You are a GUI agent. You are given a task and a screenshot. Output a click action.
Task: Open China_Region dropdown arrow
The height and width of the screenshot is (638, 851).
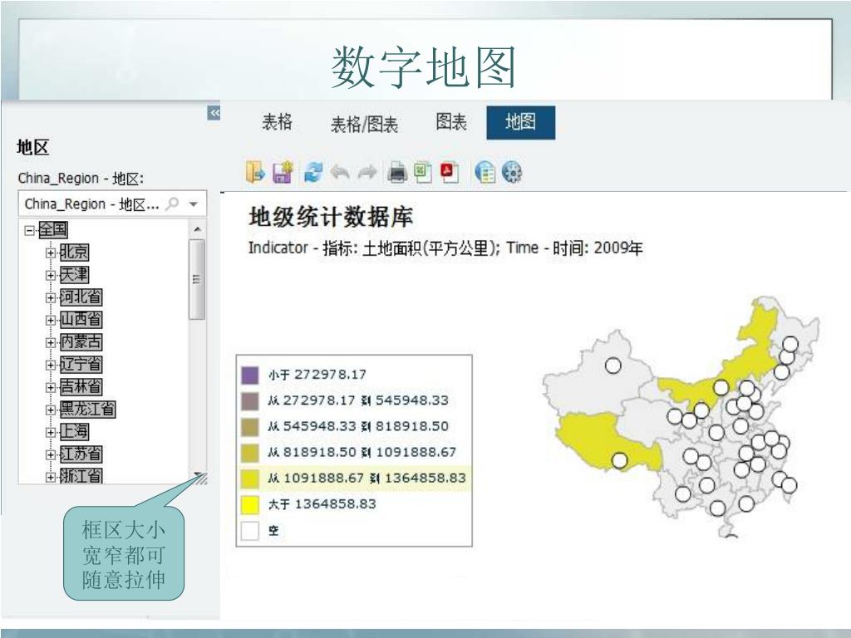click(193, 204)
